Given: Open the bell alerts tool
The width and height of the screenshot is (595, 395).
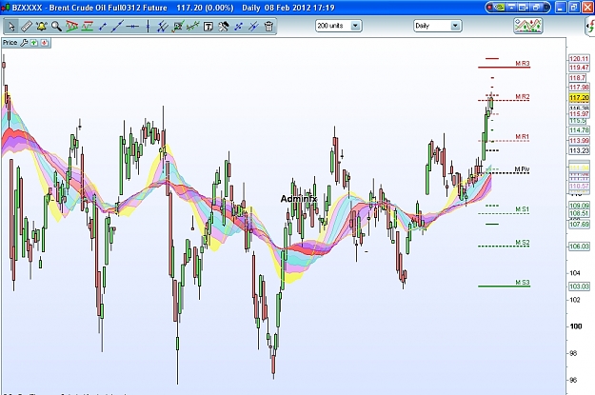Looking at the screenshot, I should pyautogui.click(x=41, y=27).
